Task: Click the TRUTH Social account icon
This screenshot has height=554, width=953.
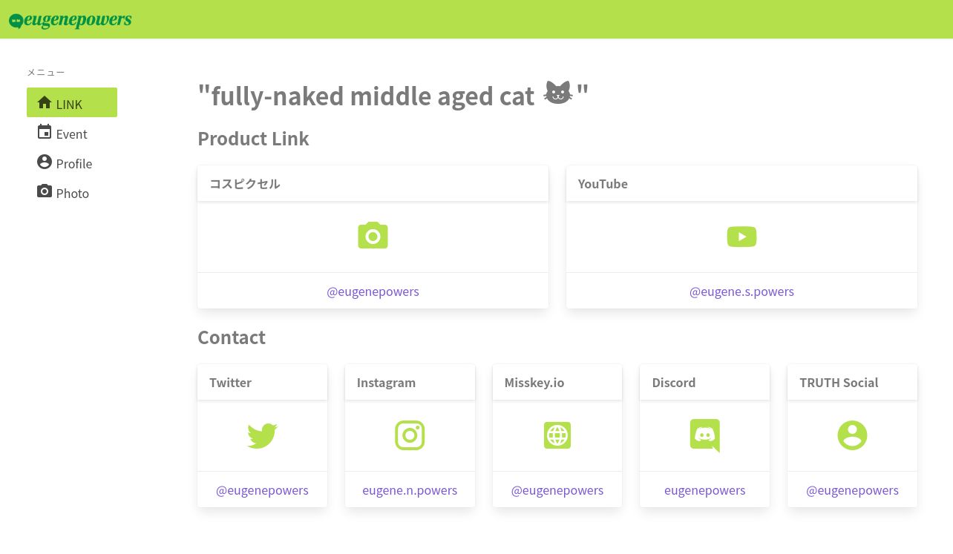Action: coord(852,435)
